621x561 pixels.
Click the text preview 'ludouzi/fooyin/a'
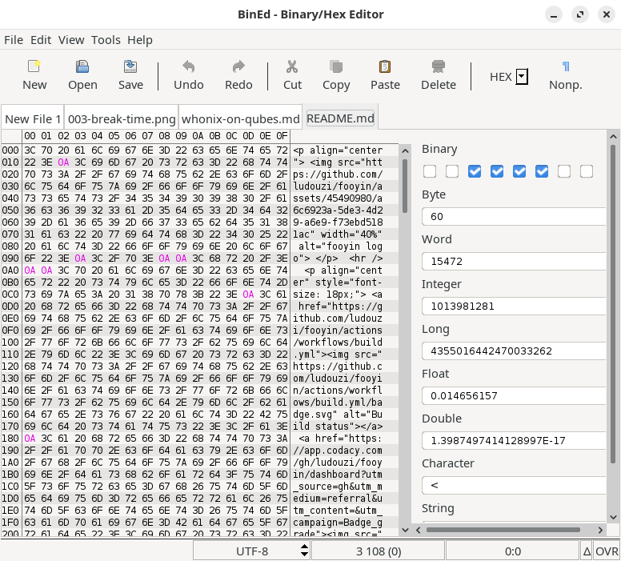click(338, 186)
